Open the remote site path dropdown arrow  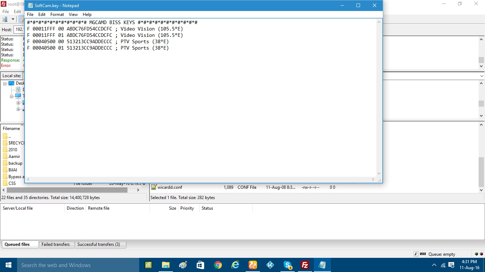(481, 76)
